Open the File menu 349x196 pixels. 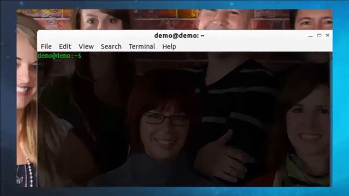(46, 46)
